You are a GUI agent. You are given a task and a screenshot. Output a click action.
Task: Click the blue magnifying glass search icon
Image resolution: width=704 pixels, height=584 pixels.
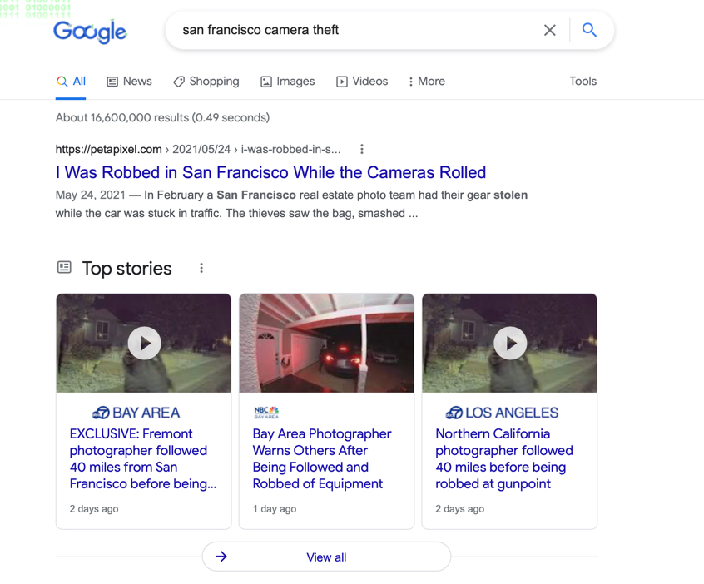click(589, 30)
